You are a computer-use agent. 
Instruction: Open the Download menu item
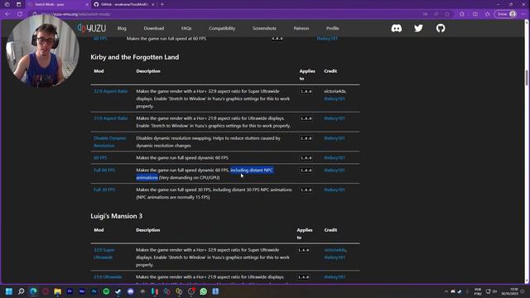tap(154, 28)
